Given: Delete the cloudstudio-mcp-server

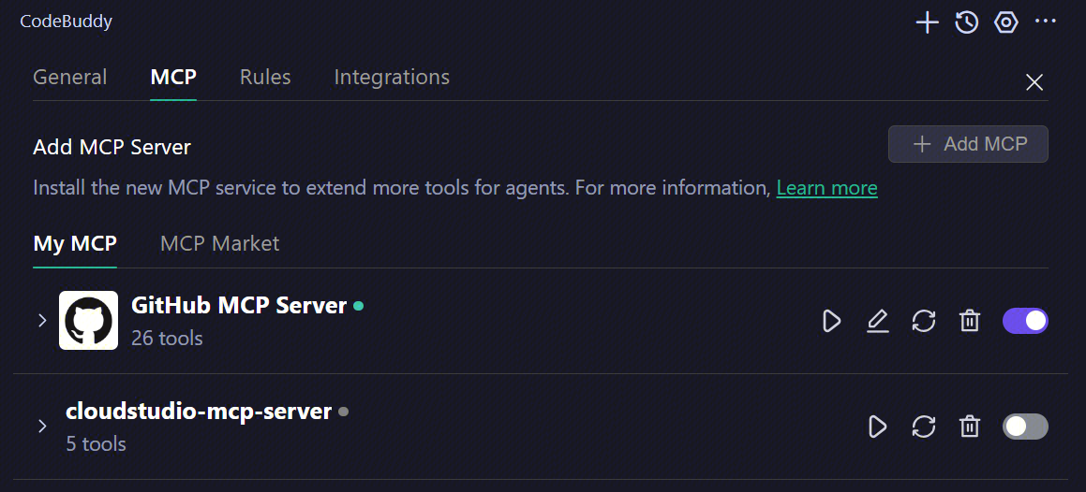Looking at the screenshot, I should 969,427.
